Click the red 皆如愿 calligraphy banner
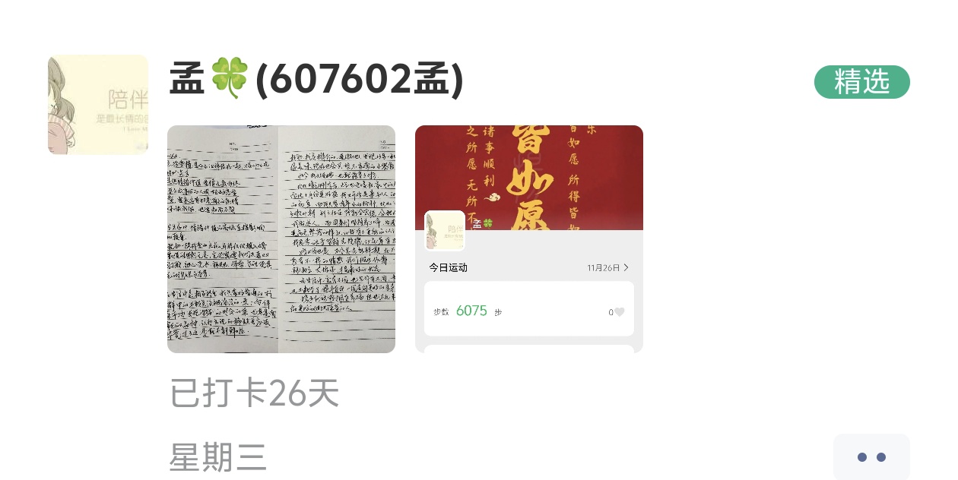The height and width of the screenshot is (480, 958). coord(529,178)
